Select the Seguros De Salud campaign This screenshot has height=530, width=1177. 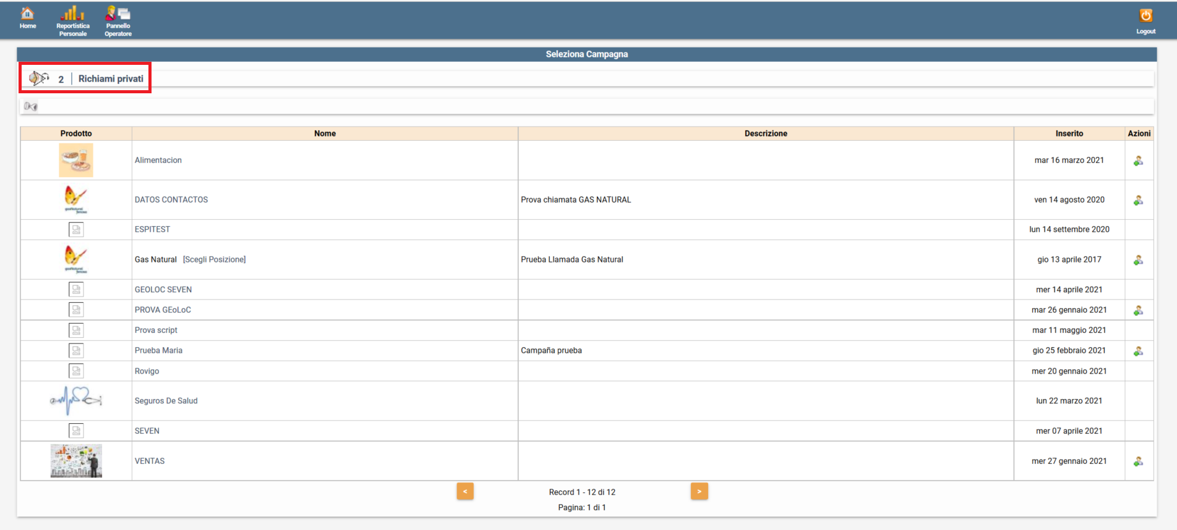click(x=166, y=401)
